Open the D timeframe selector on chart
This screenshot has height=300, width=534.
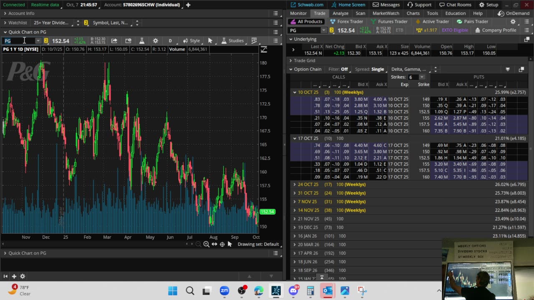coord(170,40)
